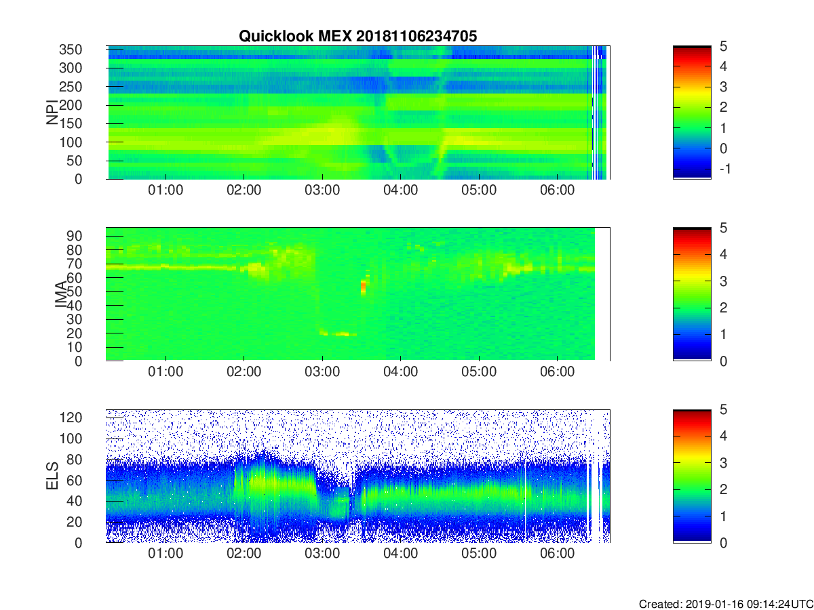
Task: Select the IMA y-axis label
Action: pos(60,294)
